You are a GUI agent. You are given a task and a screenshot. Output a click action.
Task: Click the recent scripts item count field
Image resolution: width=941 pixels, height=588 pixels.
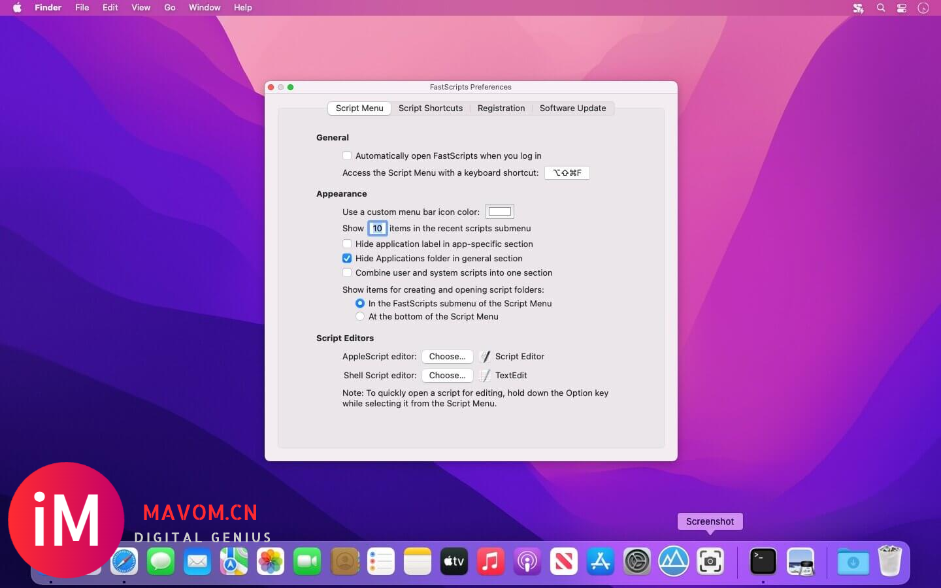point(378,229)
